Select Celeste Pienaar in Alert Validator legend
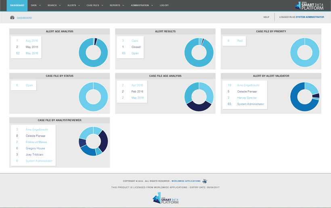The height and width of the screenshot is (208, 331). click(x=247, y=92)
